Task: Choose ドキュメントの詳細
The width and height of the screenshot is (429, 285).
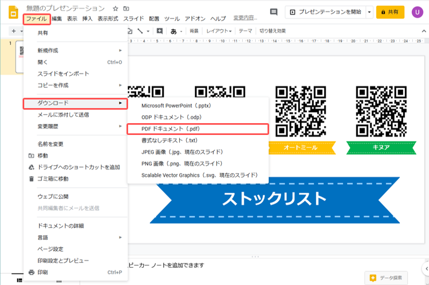Action: pos(75,226)
